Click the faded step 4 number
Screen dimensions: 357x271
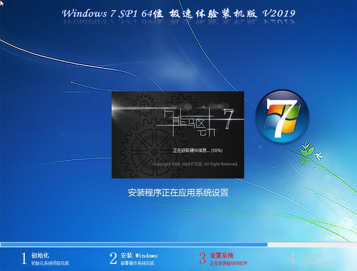point(292,259)
